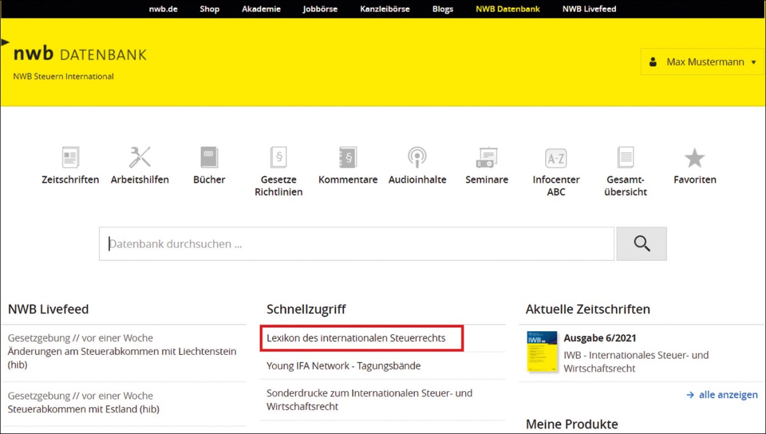Go to Jobbörse in top navigation
The height and width of the screenshot is (434, 766).
[x=320, y=9]
